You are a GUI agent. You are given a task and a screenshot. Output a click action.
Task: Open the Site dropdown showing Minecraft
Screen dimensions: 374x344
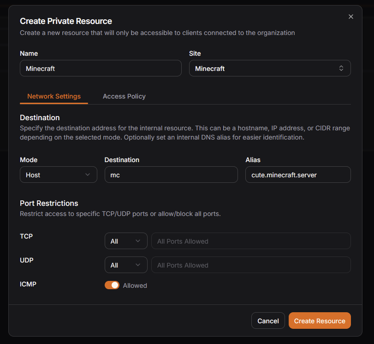click(269, 68)
